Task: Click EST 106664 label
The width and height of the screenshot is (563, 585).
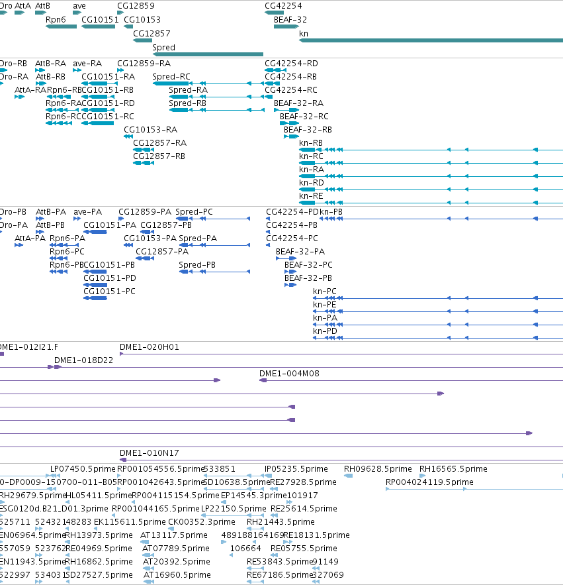Action: [x=245, y=549]
